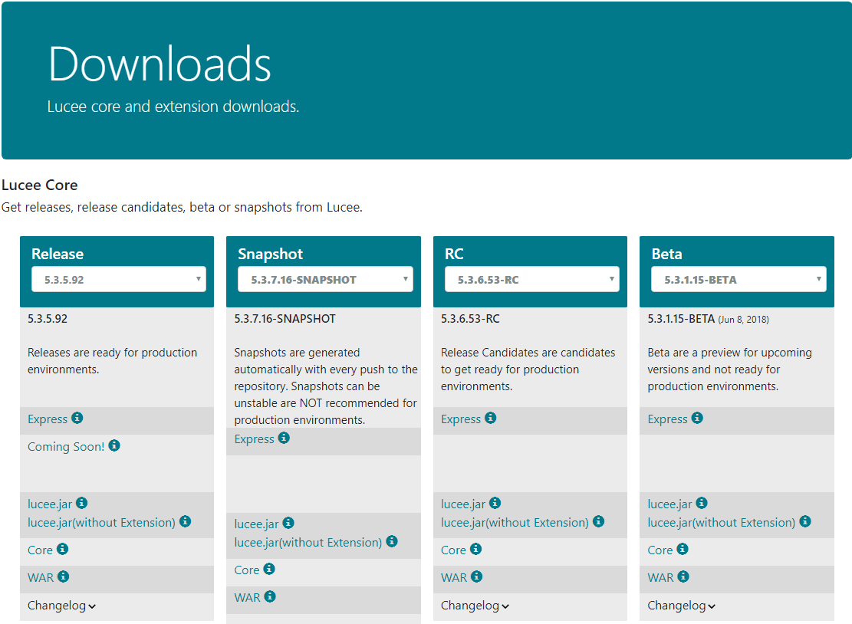Download Release Express link

click(48, 419)
